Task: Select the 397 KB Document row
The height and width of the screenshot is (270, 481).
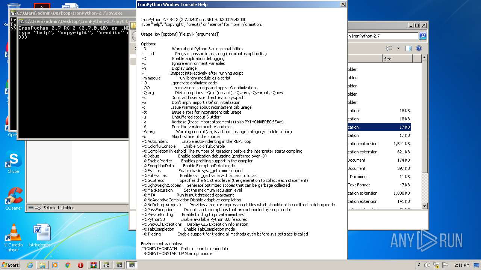Action: point(379,168)
